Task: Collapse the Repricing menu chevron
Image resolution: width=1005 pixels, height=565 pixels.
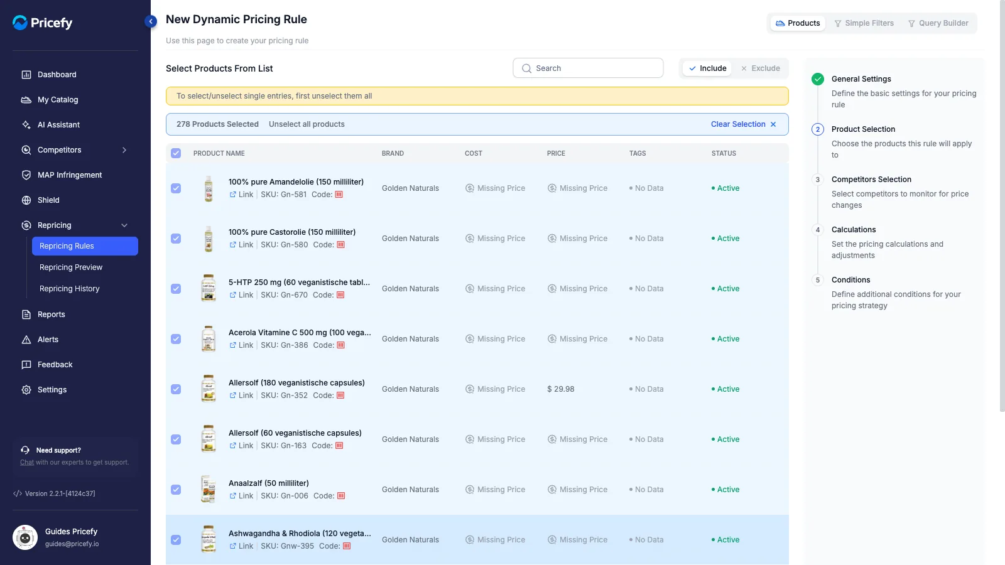Action: (x=124, y=225)
